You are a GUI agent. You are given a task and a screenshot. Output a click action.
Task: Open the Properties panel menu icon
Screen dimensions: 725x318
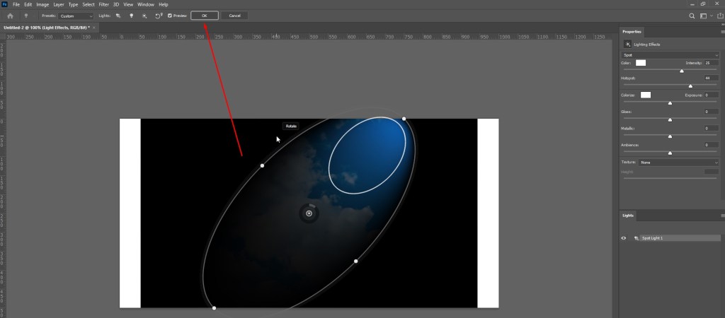(722, 32)
